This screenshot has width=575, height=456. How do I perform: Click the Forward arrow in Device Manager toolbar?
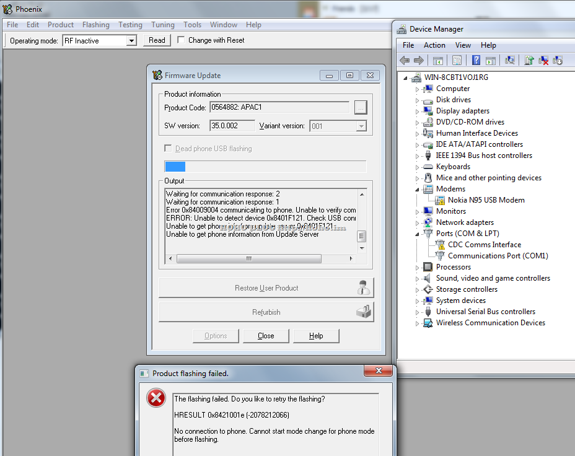click(418, 61)
